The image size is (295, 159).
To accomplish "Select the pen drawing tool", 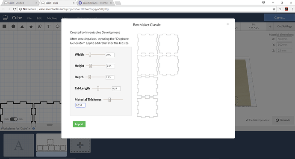I will [x=40, y=26].
